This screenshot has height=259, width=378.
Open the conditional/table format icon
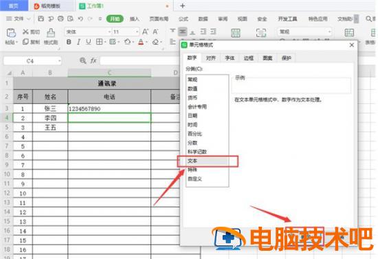click(x=349, y=32)
